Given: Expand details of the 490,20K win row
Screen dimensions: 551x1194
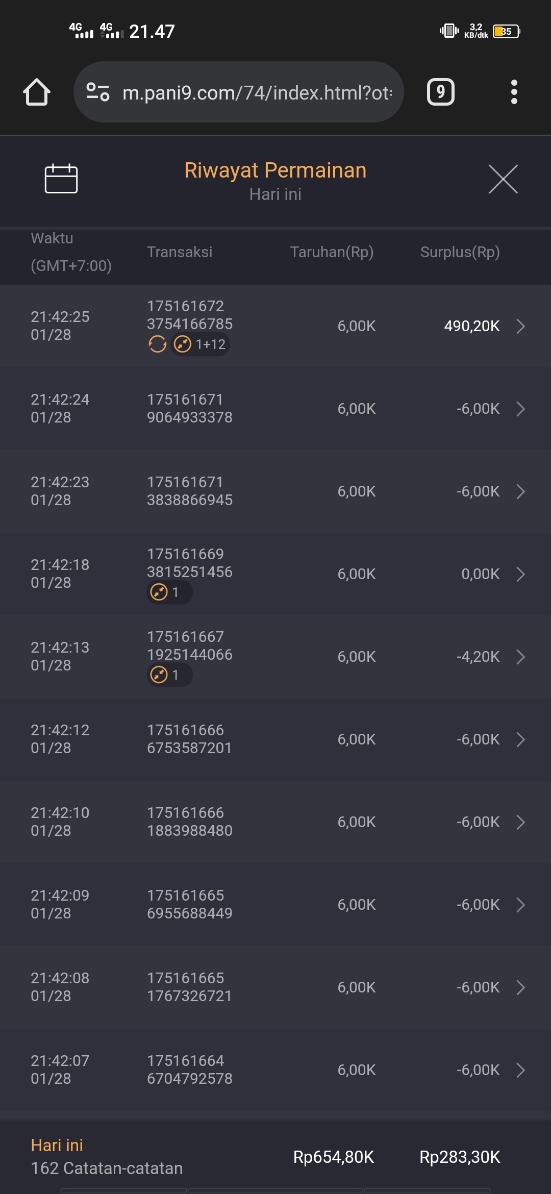Looking at the screenshot, I should (x=520, y=326).
